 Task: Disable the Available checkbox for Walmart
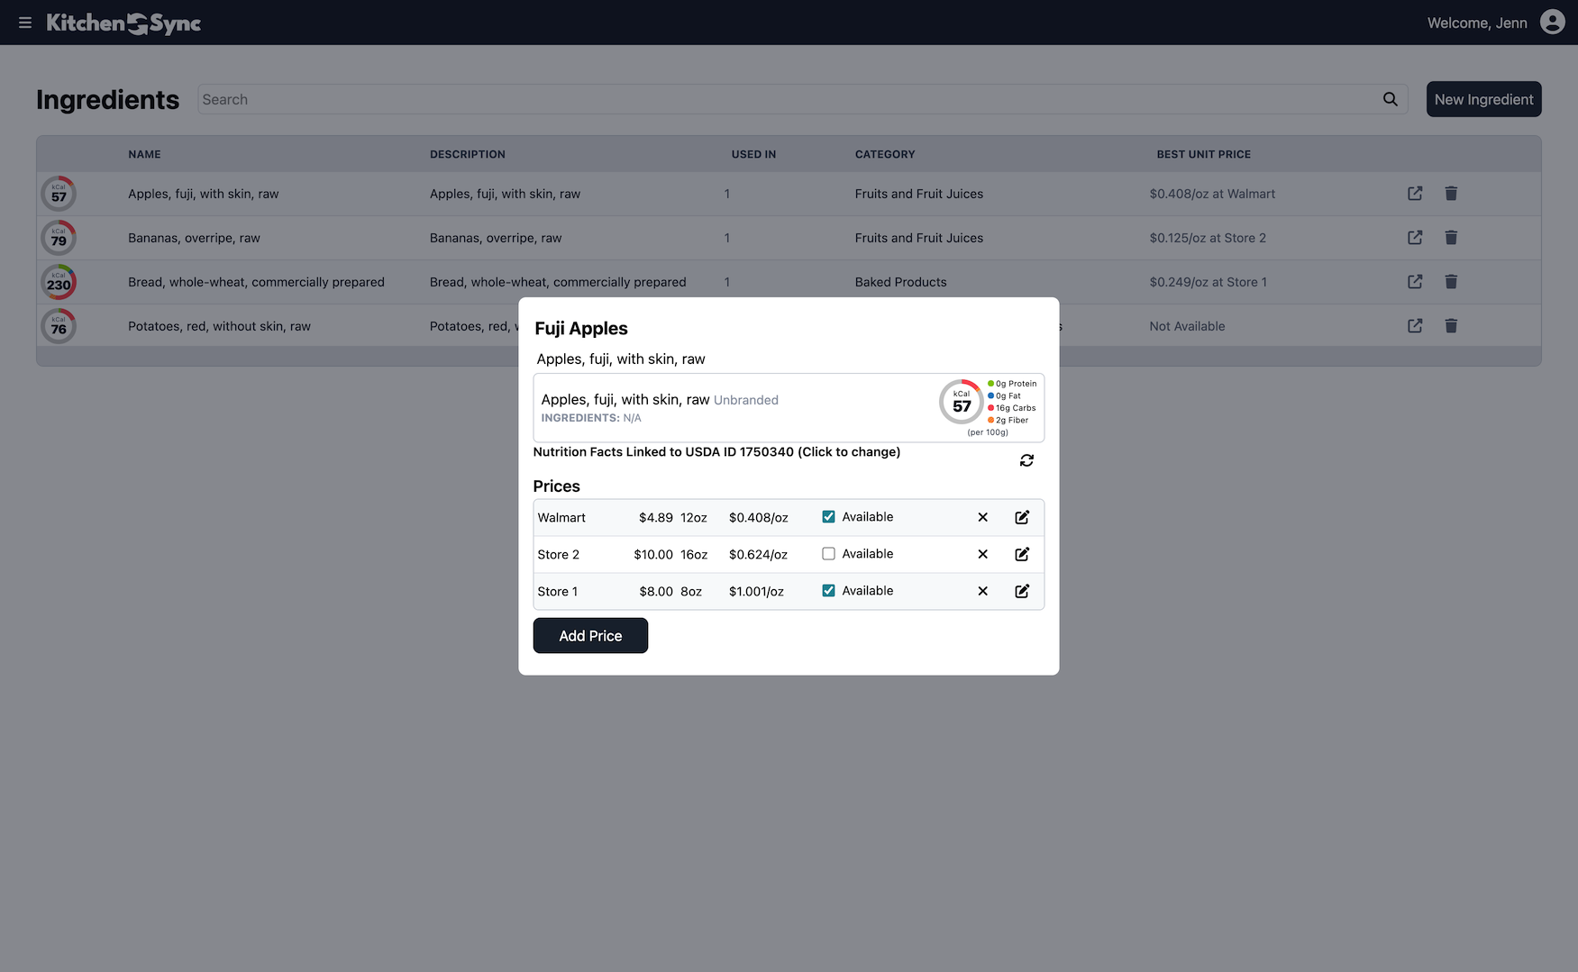tap(828, 516)
